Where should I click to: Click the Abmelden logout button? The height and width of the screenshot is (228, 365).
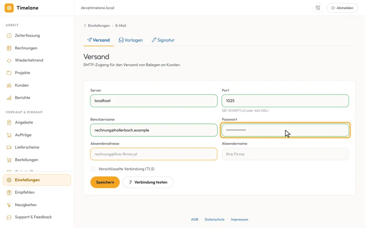point(342,8)
